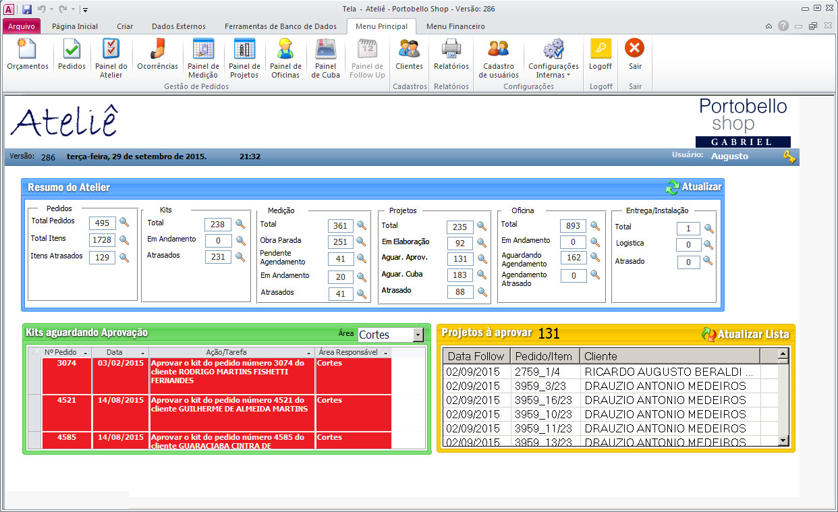Open the Arquivo tab
This screenshot has width=838, height=512.
22,26
